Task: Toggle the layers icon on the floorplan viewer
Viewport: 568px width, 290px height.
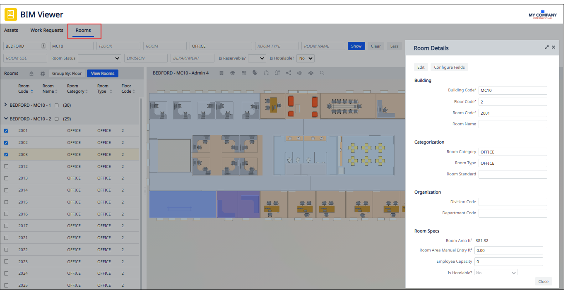Action: (x=233, y=73)
